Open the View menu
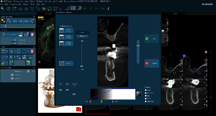 tap(38, 4)
